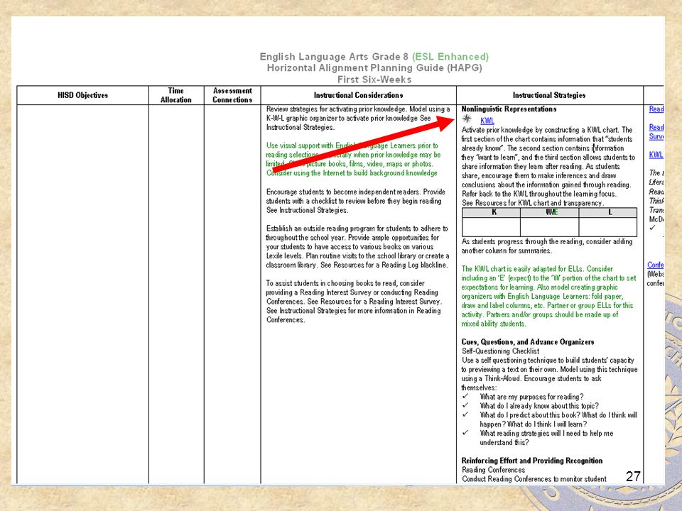Click 'What reading strategies will I need' item

[x=546, y=438]
